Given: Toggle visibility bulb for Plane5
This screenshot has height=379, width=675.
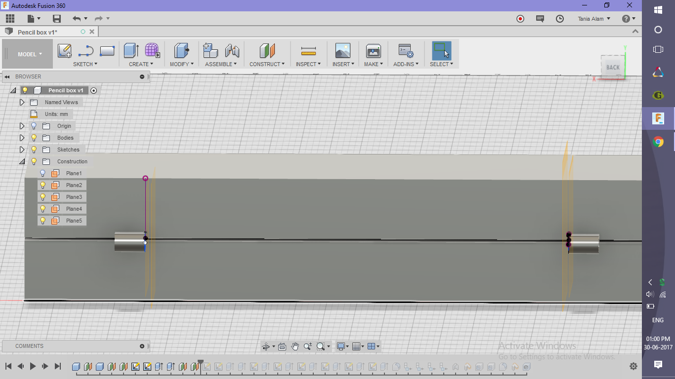Looking at the screenshot, I should tap(42, 221).
